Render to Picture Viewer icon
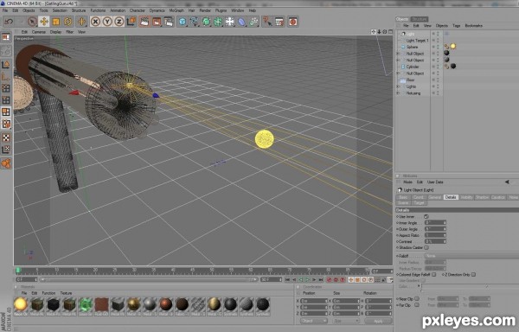 click(x=157, y=22)
